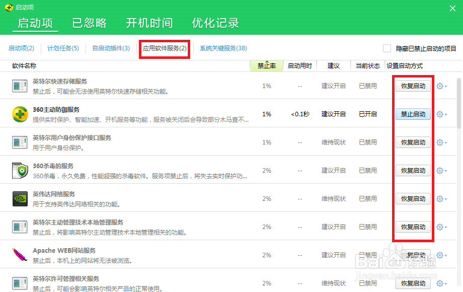Open gear settings for 360主动防御服务
Screen dimensions: 463x292
point(441,114)
